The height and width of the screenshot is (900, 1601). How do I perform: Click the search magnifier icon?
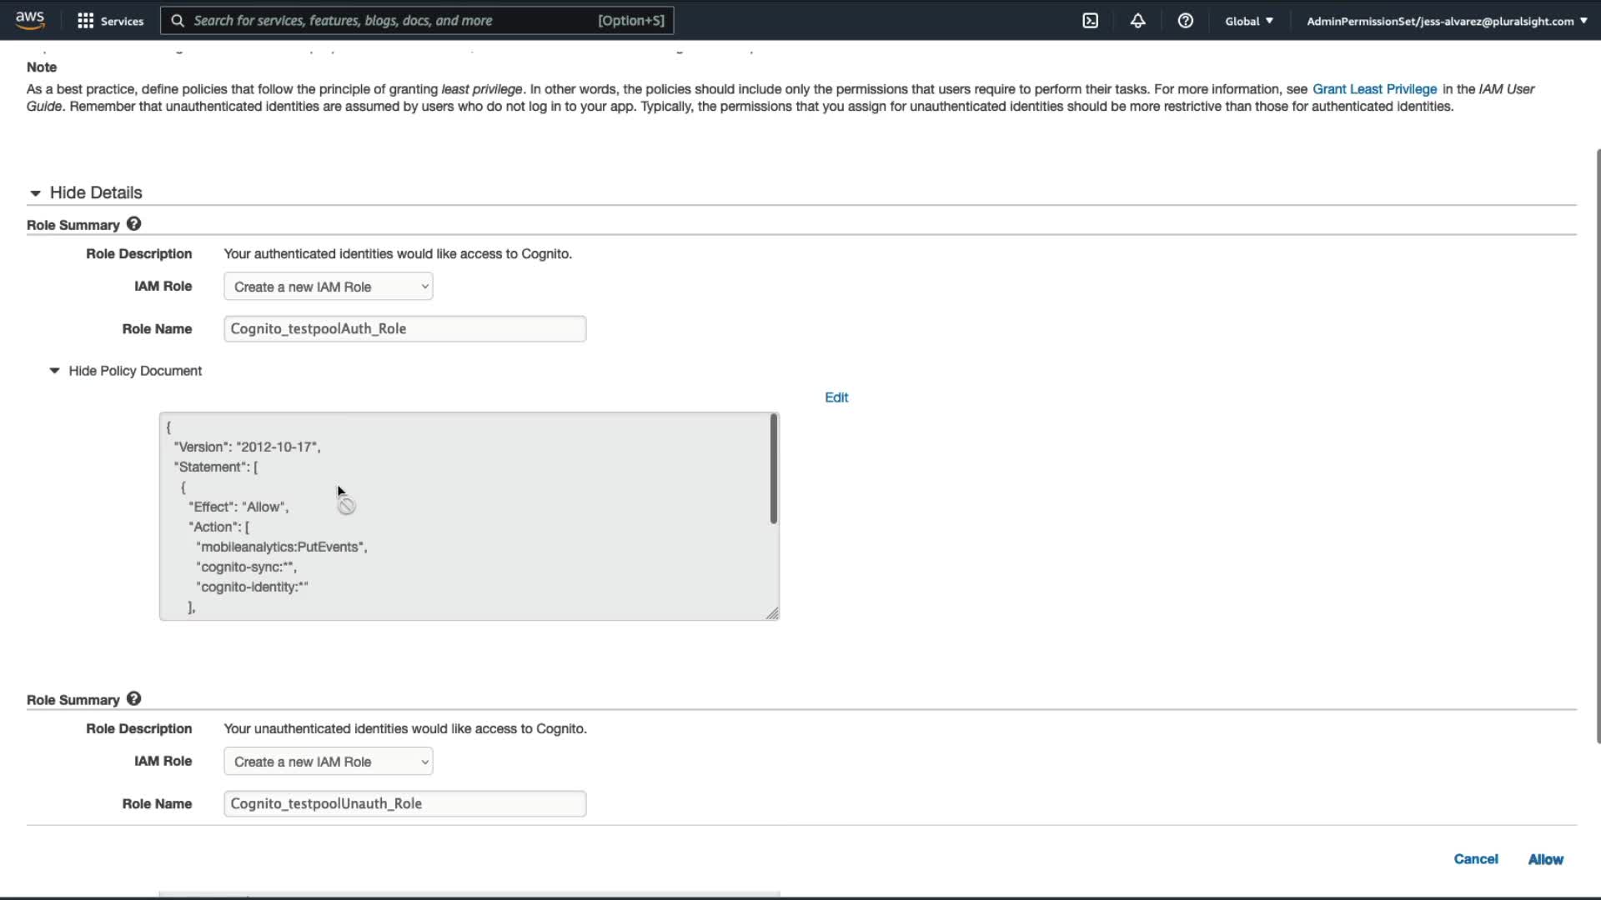tap(178, 21)
